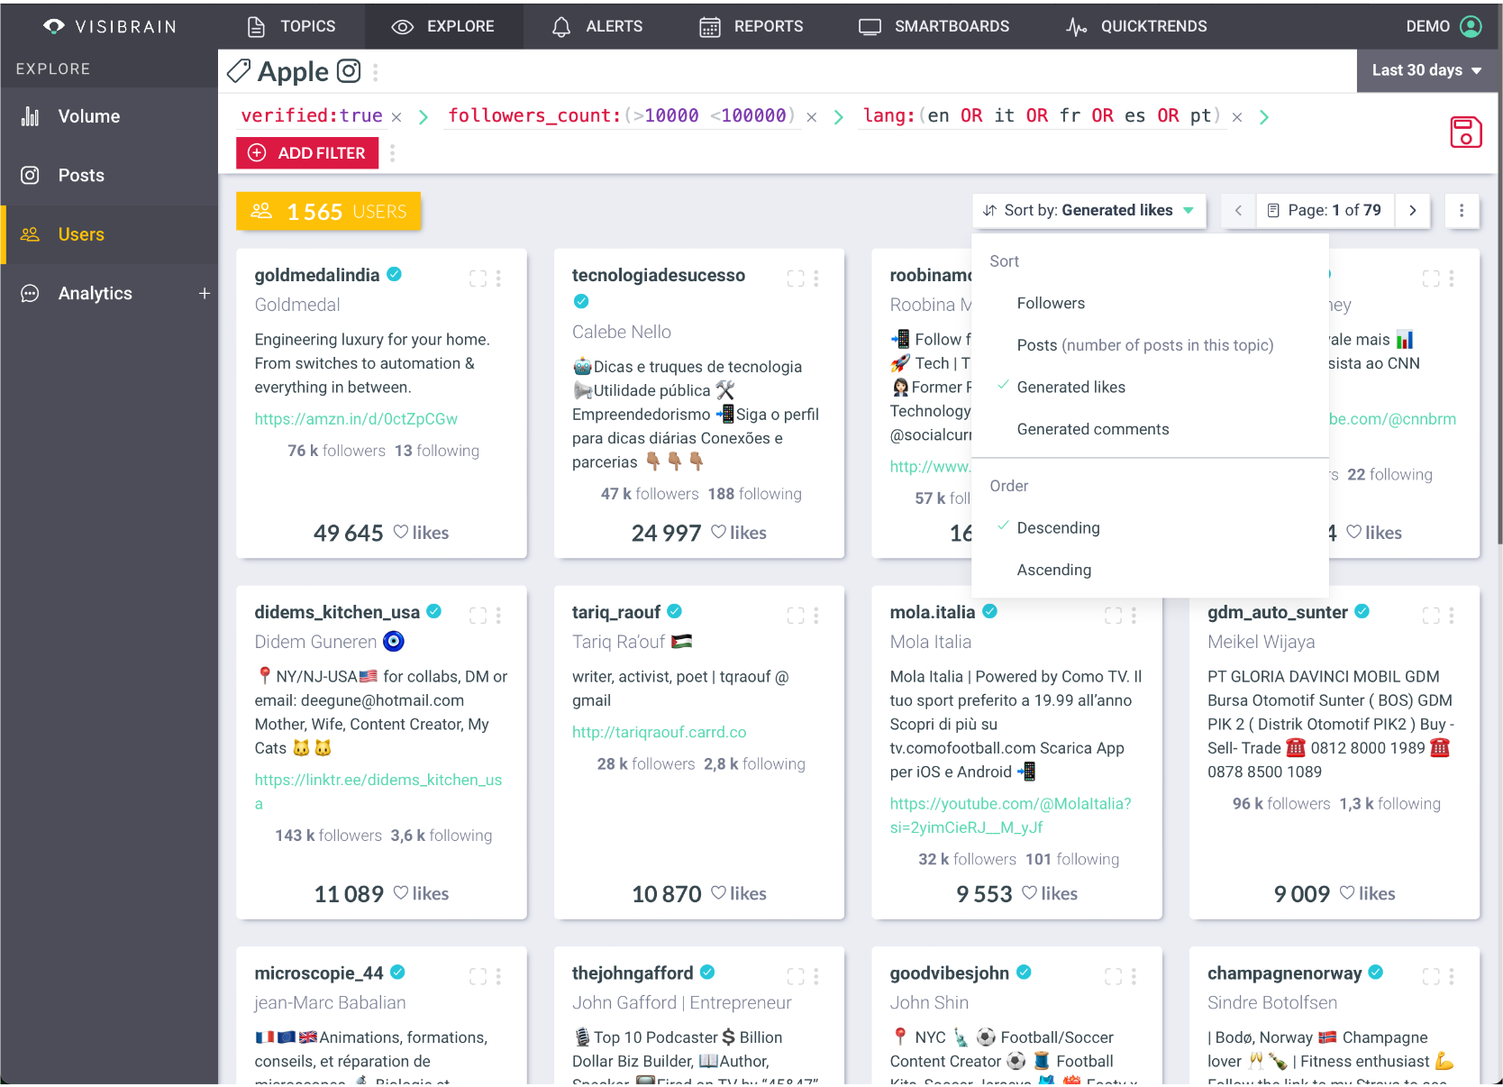Remove the lang filter
Viewport: 1503px width, 1087px height.
[1237, 117]
